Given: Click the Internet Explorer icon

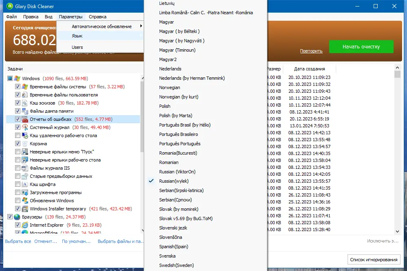Looking at the screenshot, I should click(25, 225).
